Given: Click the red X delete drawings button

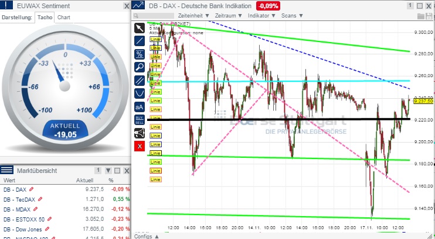Looking at the screenshot, I should [140, 146].
